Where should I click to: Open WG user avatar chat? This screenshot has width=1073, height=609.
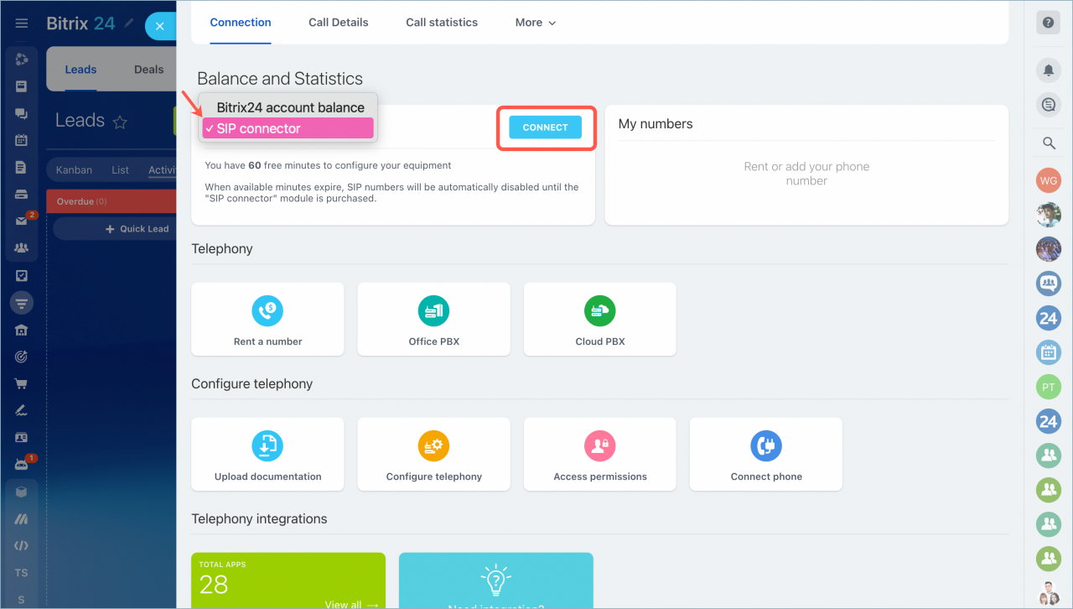1049,180
